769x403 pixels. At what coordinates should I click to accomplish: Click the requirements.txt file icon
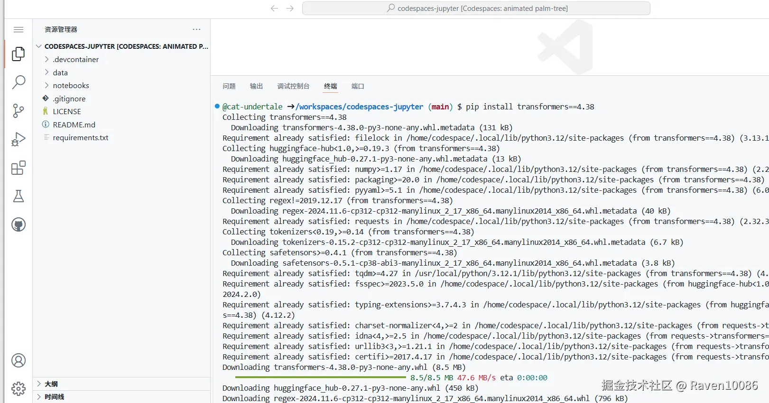coord(46,137)
